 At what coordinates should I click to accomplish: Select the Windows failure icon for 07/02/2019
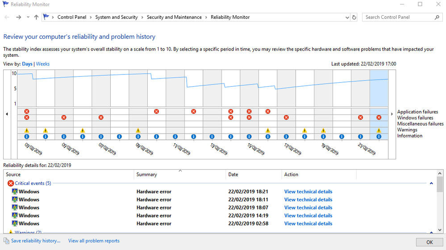[x=101, y=117]
